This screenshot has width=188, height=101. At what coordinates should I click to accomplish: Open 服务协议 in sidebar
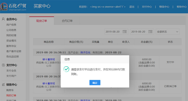[x=11, y=46]
